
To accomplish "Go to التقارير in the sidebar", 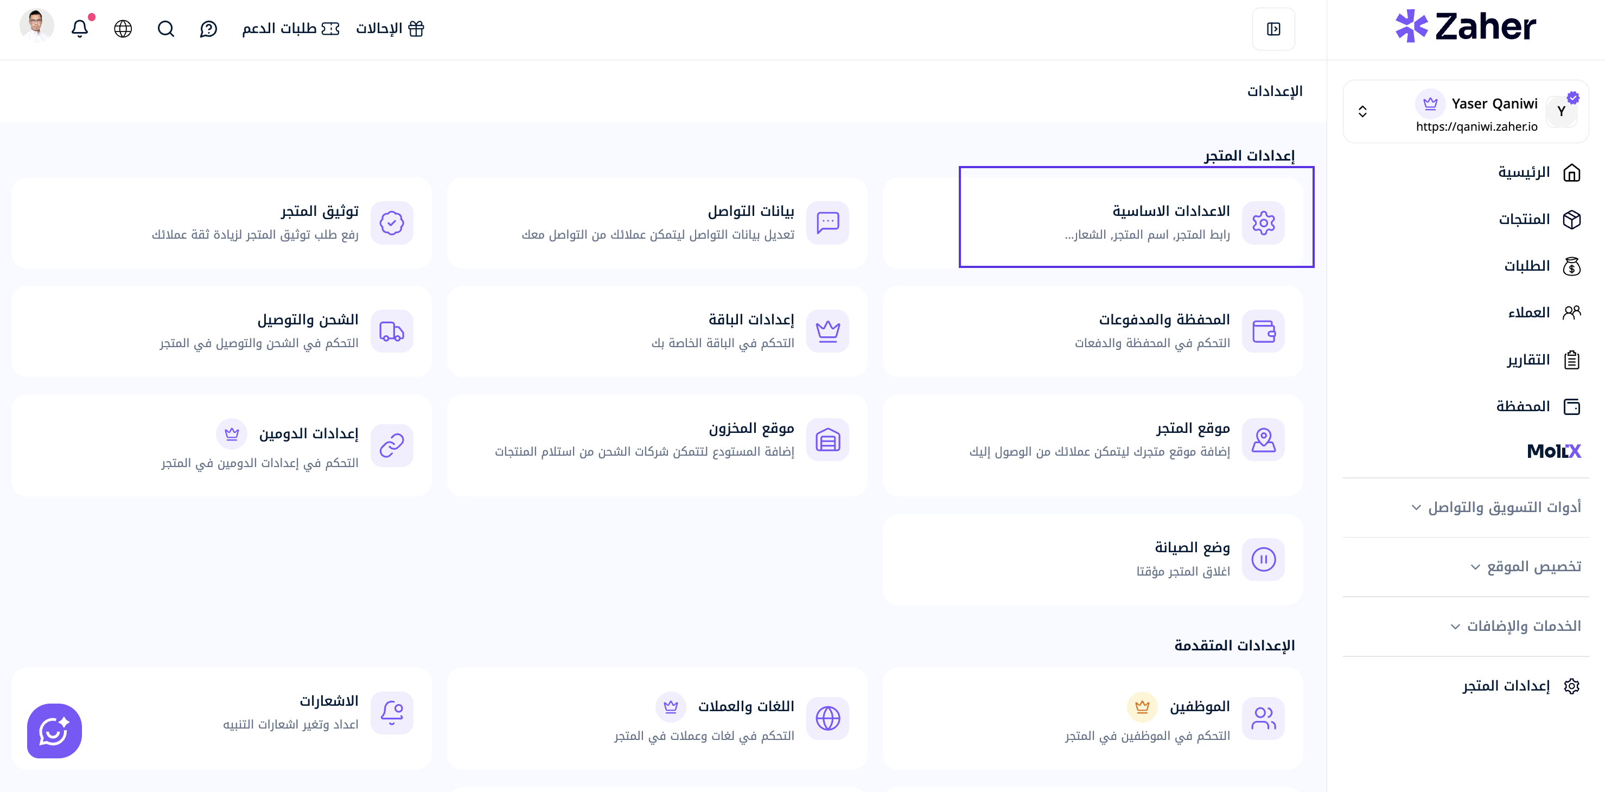I will click(x=1543, y=360).
